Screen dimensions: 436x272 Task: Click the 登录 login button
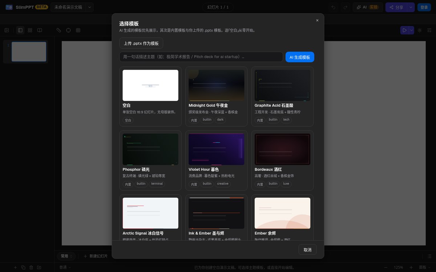point(424,7)
